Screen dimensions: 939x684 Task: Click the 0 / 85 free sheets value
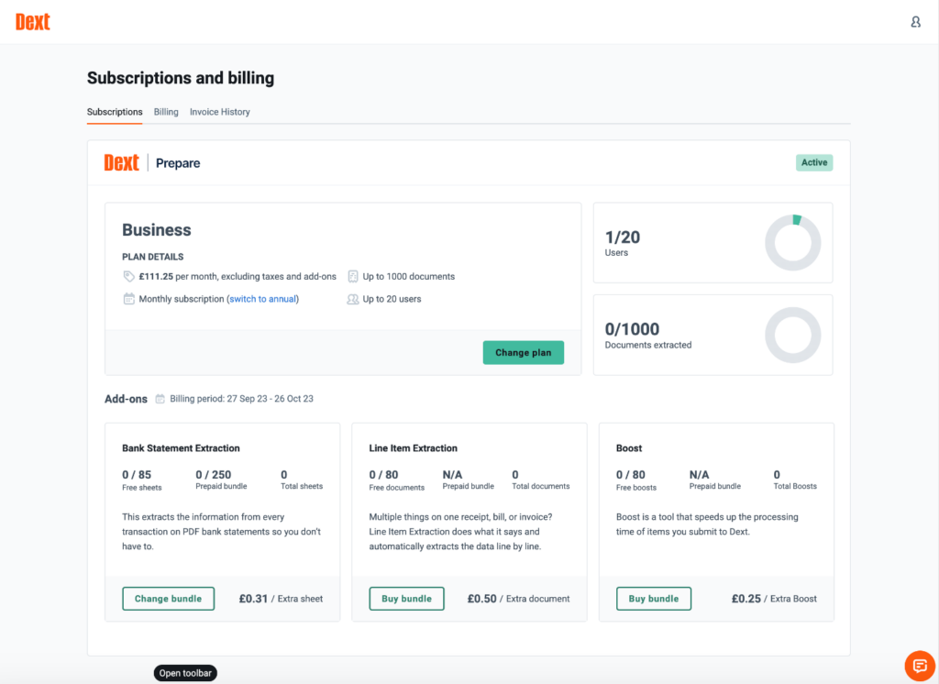(x=137, y=474)
